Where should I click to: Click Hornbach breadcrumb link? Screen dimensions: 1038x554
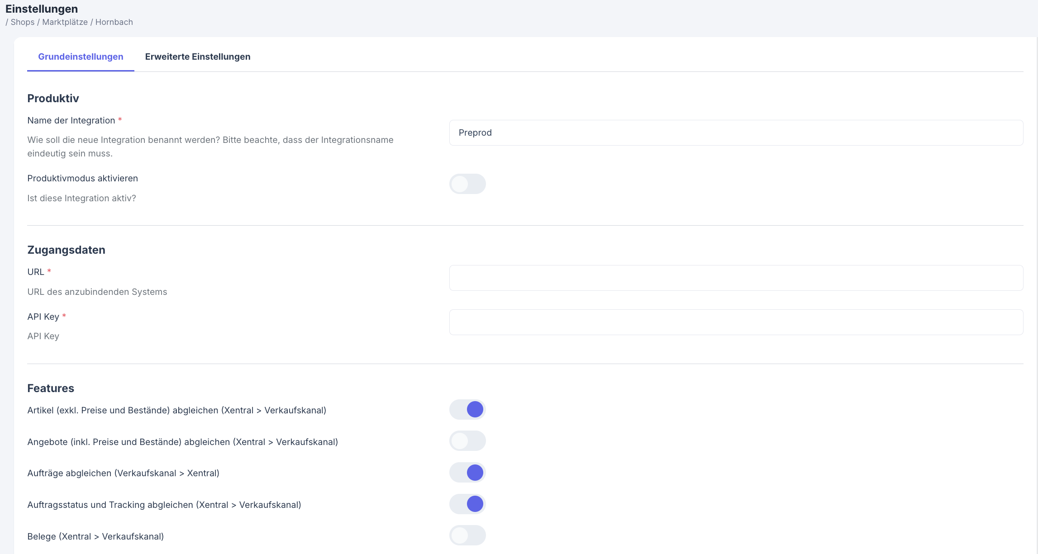(114, 22)
